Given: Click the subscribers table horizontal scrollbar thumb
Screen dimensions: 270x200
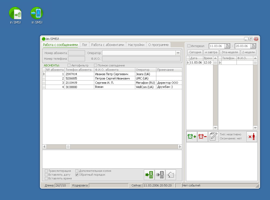Looking at the screenshot, I should [x=68, y=146].
